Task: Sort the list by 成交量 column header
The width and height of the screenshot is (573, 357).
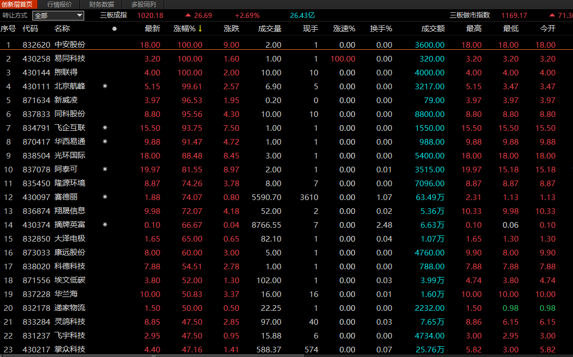Action: pos(270,29)
